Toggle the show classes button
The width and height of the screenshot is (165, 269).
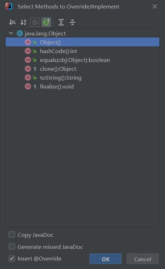tap(35, 22)
